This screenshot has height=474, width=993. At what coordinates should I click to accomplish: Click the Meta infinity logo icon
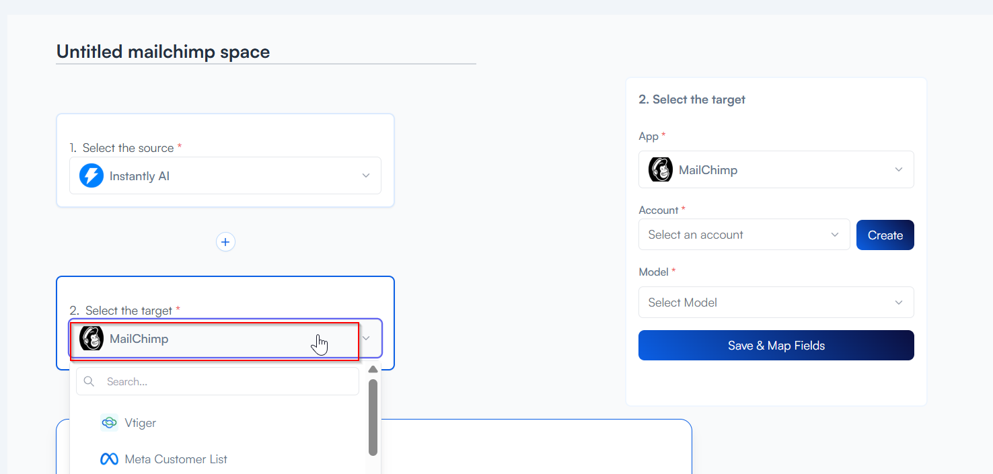click(x=109, y=459)
